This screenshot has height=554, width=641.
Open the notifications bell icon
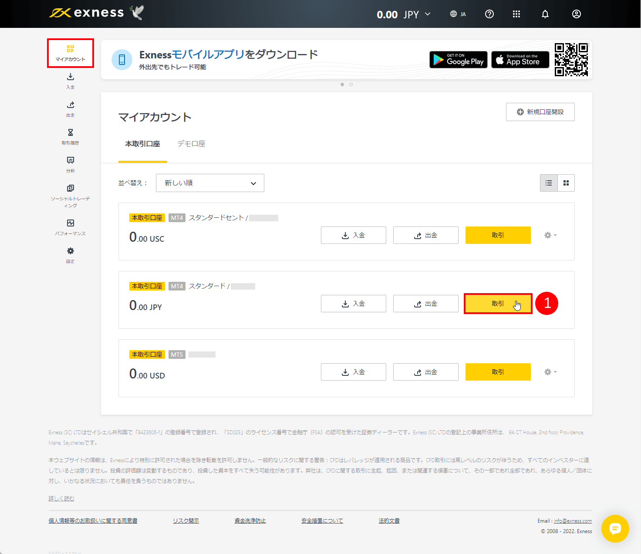point(545,14)
